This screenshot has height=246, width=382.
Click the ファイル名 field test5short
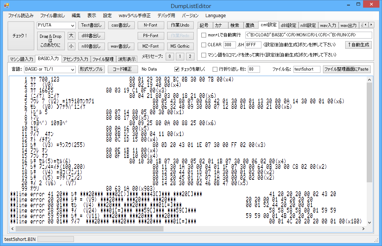click(x=307, y=70)
